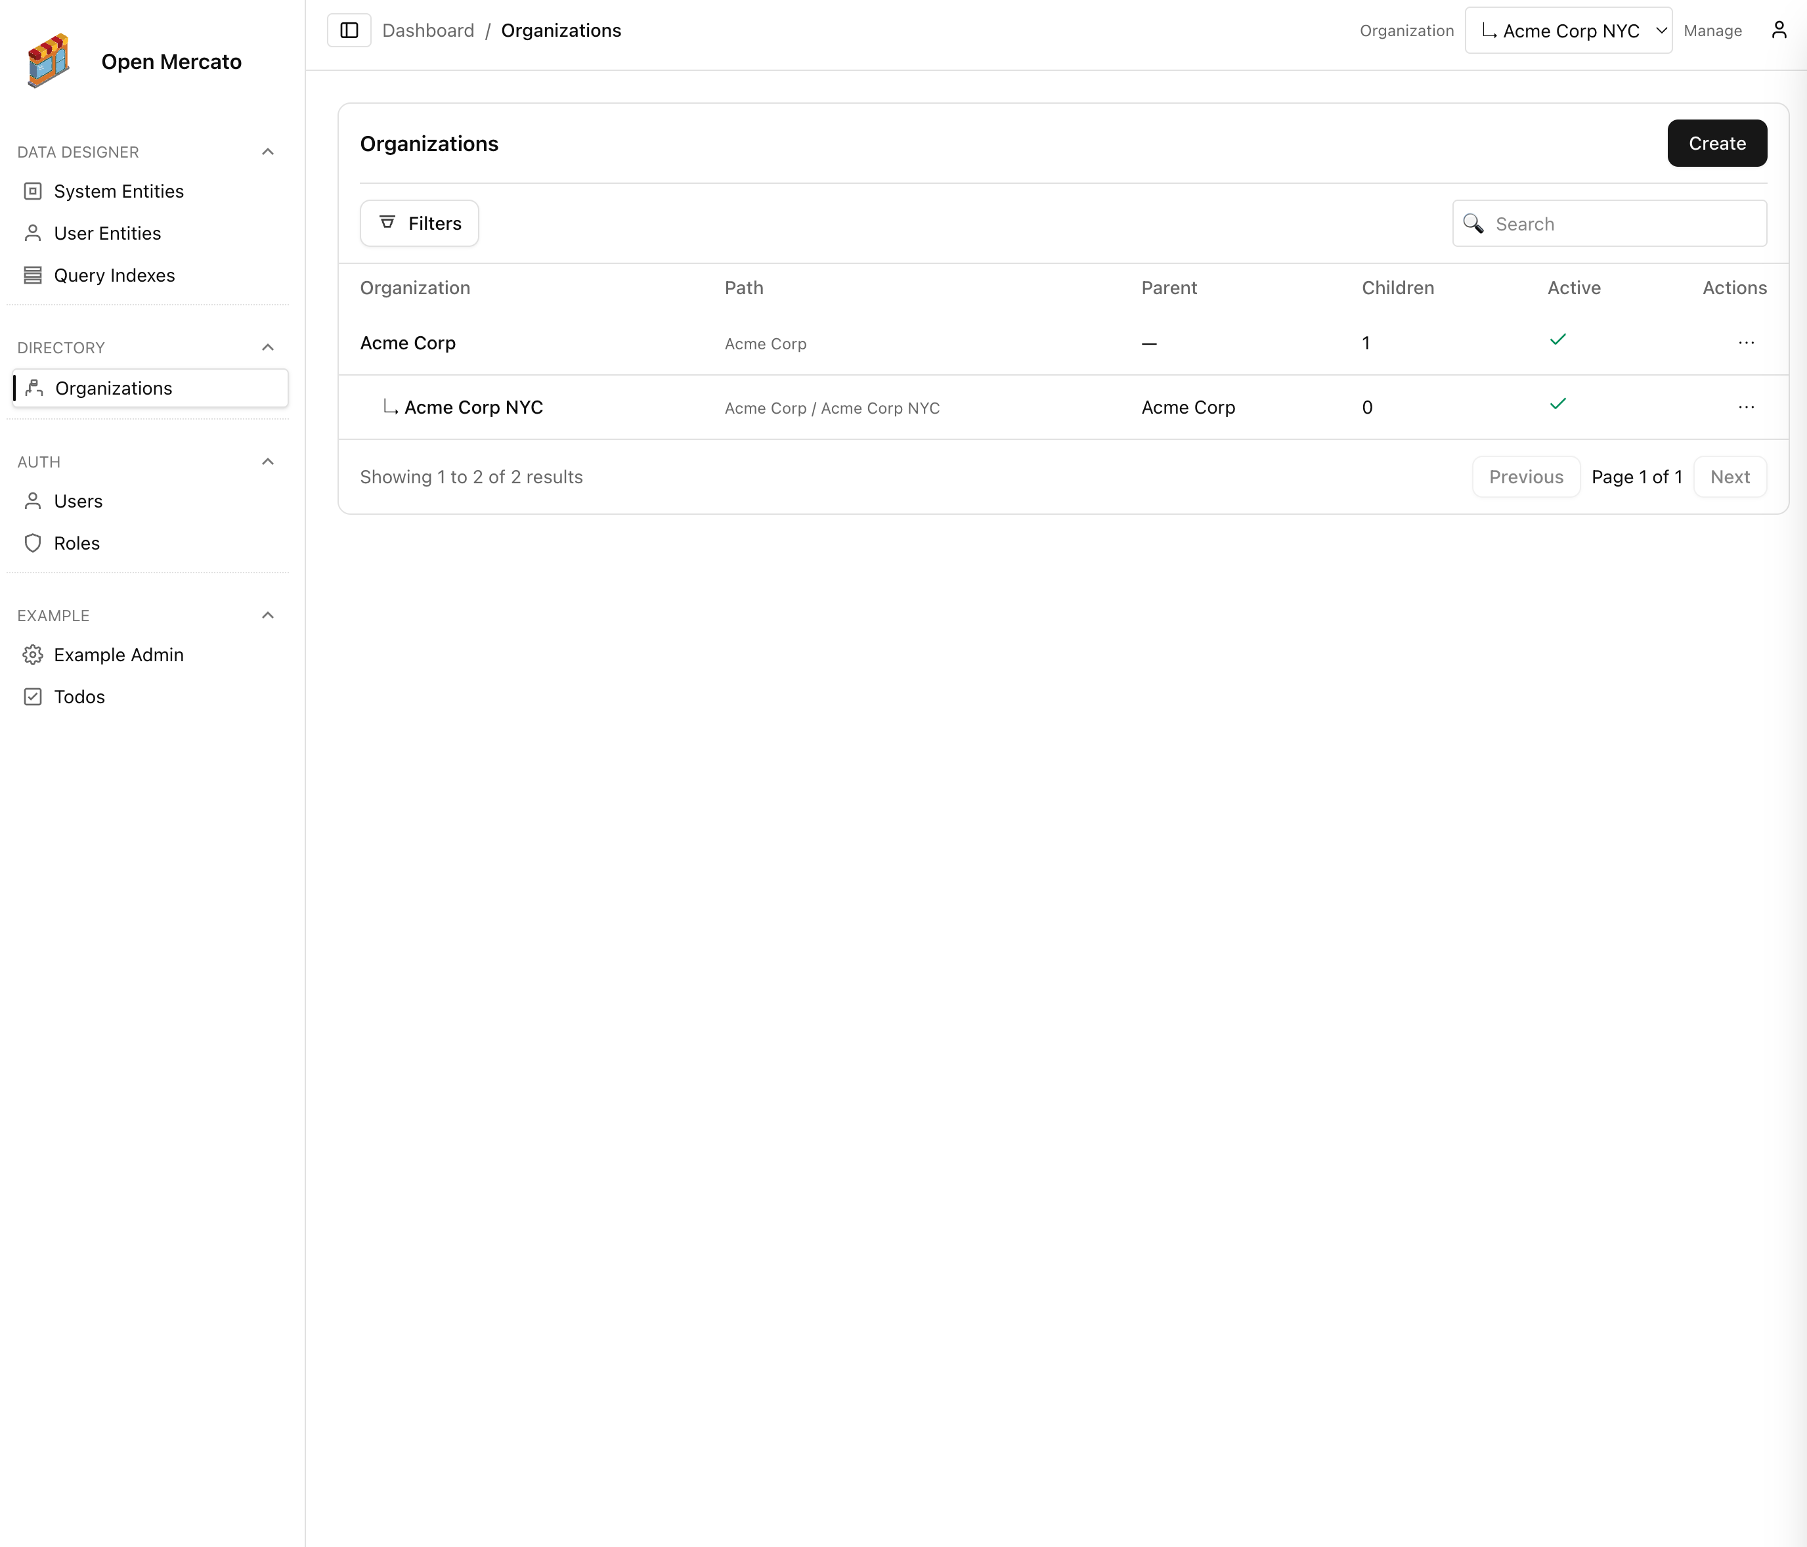Toggle Active status for Acme Corp
The width and height of the screenshot is (1807, 1547).
point(1557,340)
